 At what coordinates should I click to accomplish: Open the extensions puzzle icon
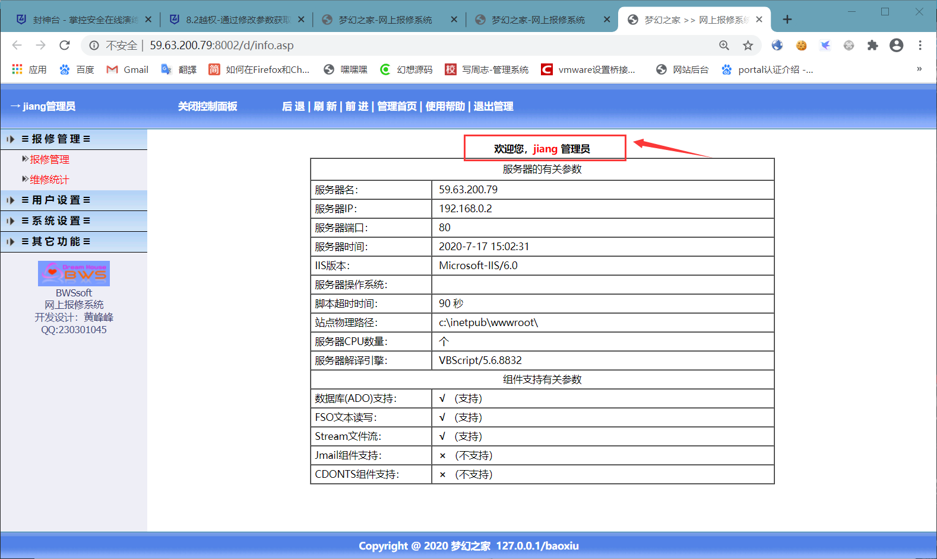872,45
